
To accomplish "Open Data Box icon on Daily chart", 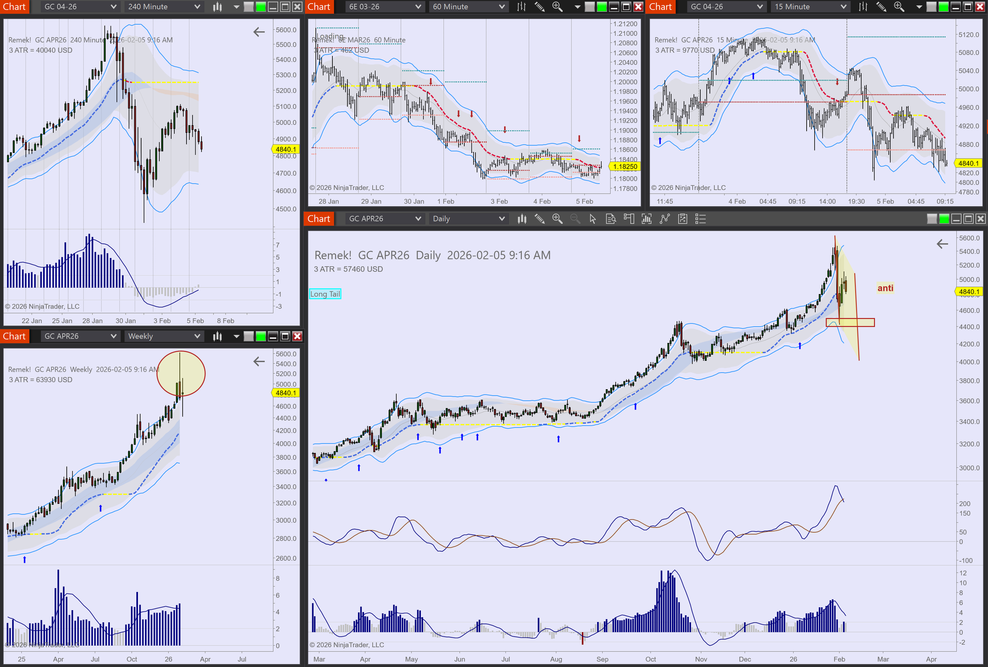I will coord(611,219).
